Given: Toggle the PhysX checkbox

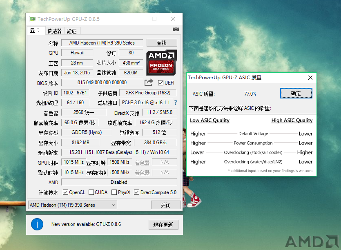Looking at the screenshot, I should (x=114, y=192).
